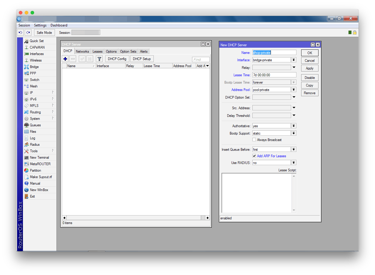Switch to the Leases tab
Screen dimensions: 375x275
[97, 52]
